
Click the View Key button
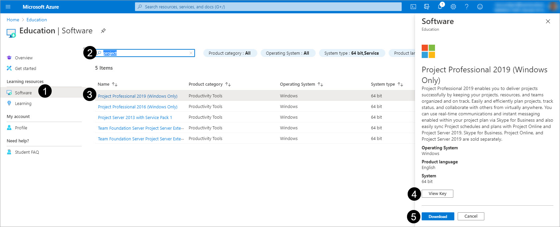(437, 194)
